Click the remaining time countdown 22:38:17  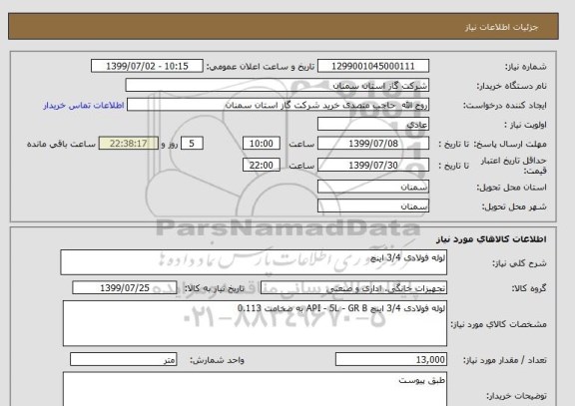pos(129,144)
